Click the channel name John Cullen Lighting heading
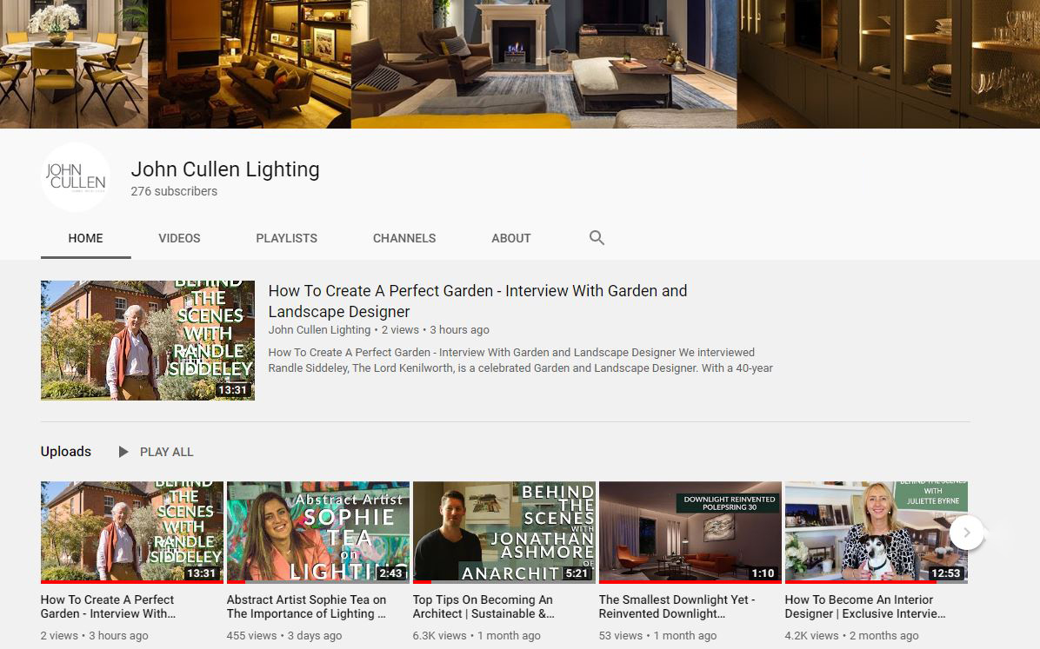Screen dimensions: 1040x649 [x=225, y=169]
